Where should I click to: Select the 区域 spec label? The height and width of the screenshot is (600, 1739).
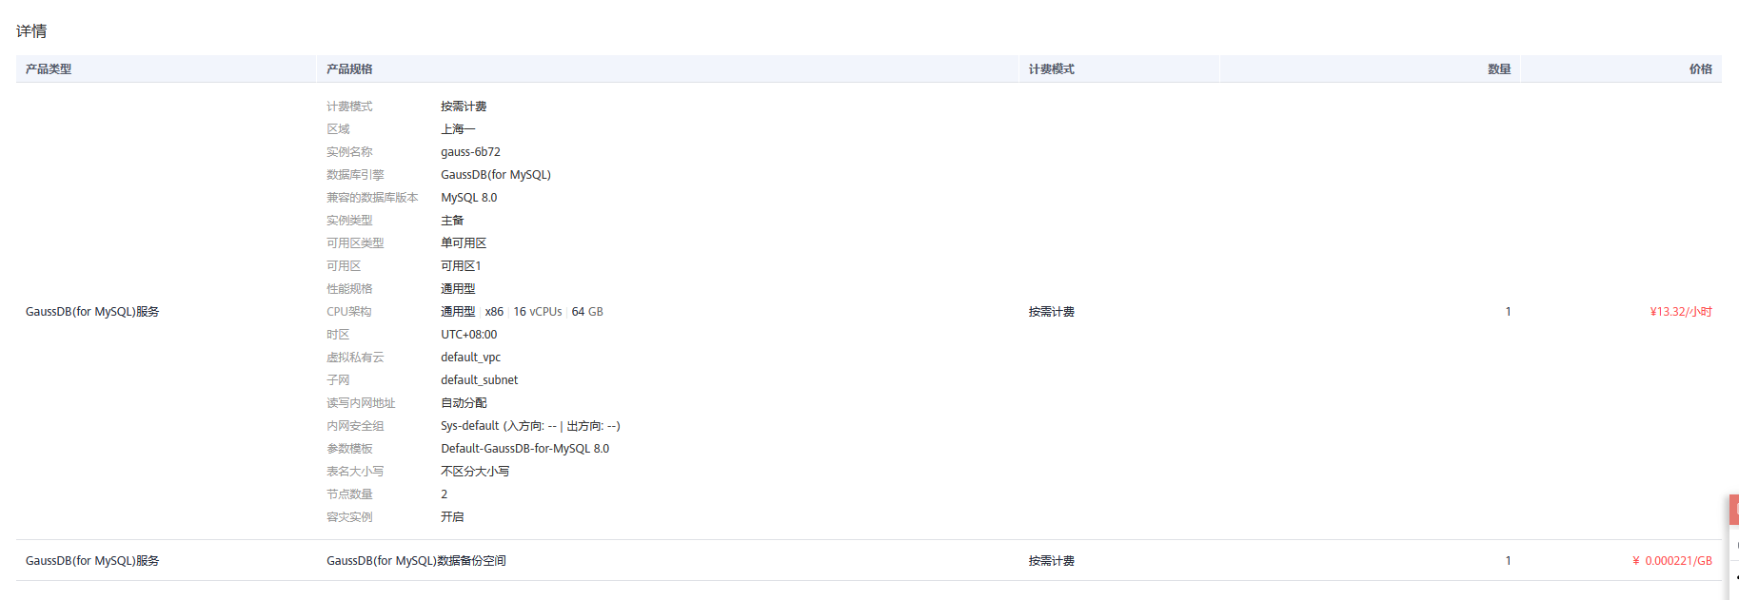338,129
